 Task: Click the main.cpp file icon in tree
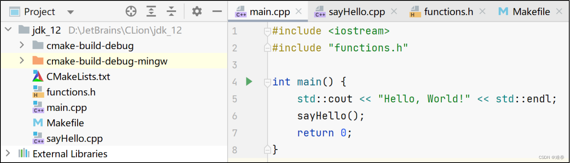coord(38,108)
